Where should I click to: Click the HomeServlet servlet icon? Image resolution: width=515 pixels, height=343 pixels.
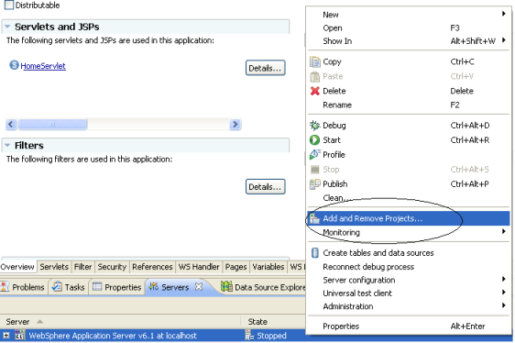coord(14,65)
